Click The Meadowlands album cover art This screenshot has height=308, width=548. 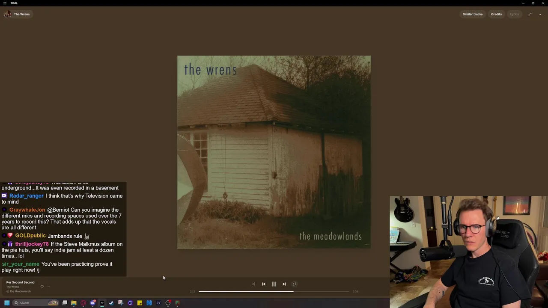coord(274,152)
